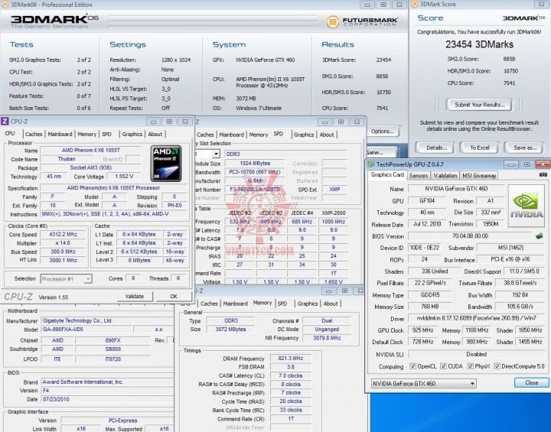
Task: Click the Core Voltage 1.552 V field
Action: click(x=123, y=177)
